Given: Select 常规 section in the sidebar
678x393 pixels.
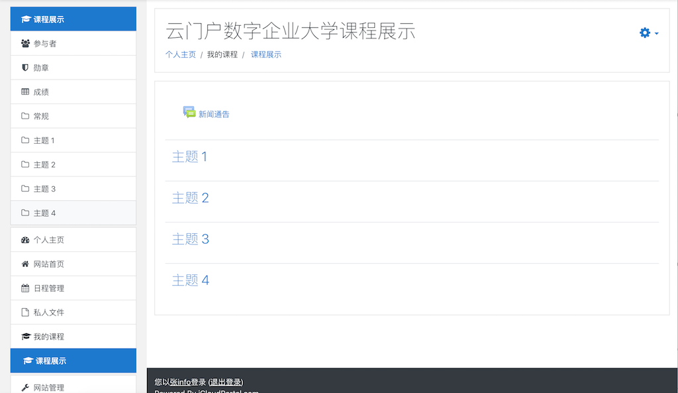Looking at the screenshot, I should [x=41, y=117].
